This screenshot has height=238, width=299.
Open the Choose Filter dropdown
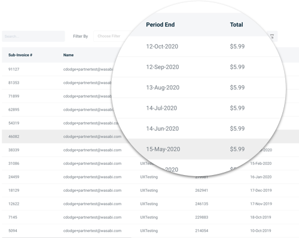click(x=112, y=36)
